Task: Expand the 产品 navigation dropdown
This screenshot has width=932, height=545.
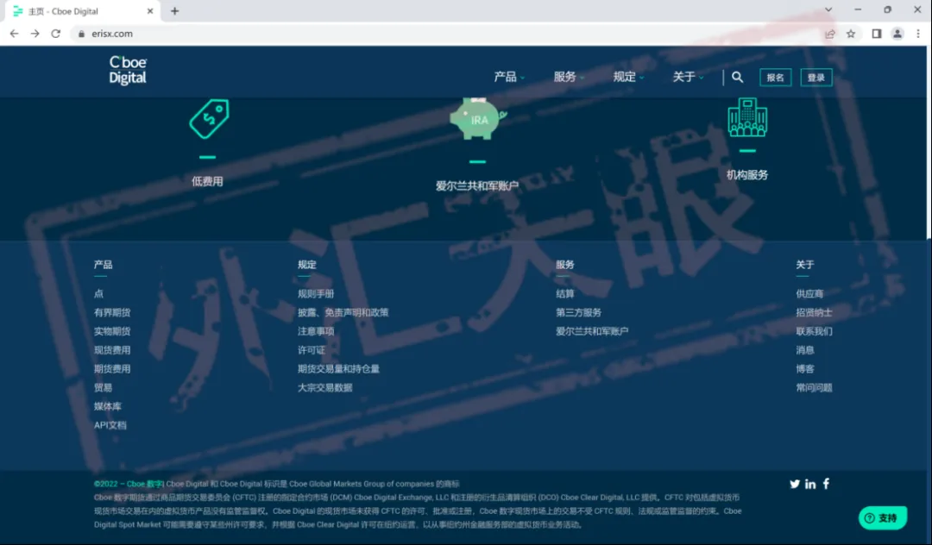Action: click(x=509, y=77)
